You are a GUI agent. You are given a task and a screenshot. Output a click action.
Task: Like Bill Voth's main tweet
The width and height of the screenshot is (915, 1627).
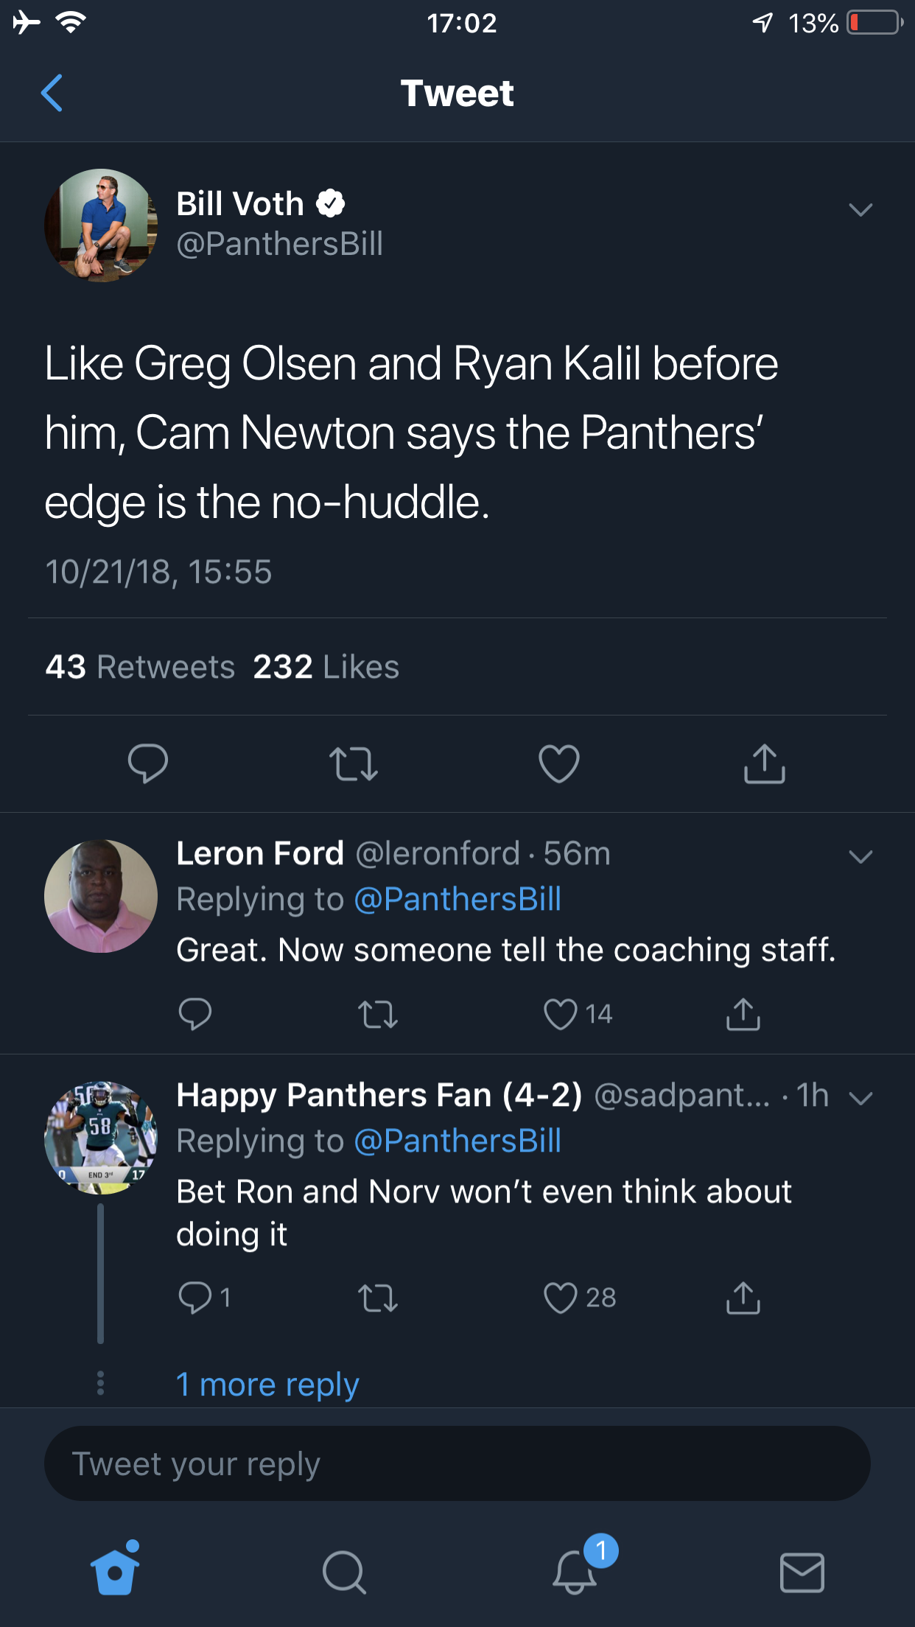coord(559,763)
